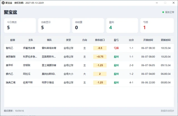
Task: Click the red 亏损 result in 智利乙 row
Action: (116, 48)
